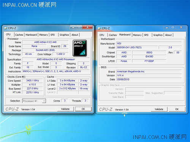Click the Specification field text
This screenshot has height=142, width=190.
(55, 59)
